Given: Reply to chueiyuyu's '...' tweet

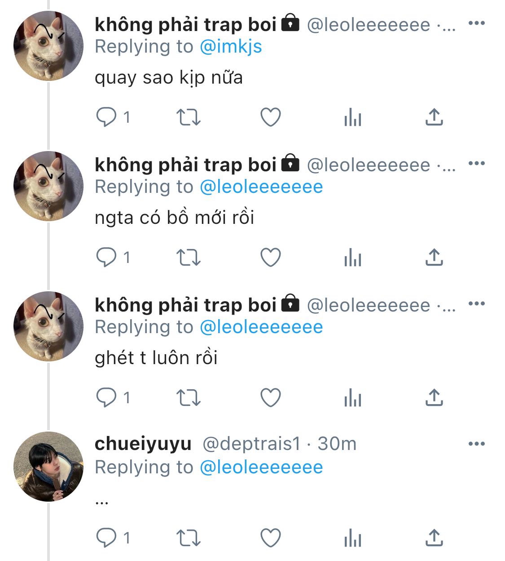Looking at the screenshot, I should coord(106,538).
